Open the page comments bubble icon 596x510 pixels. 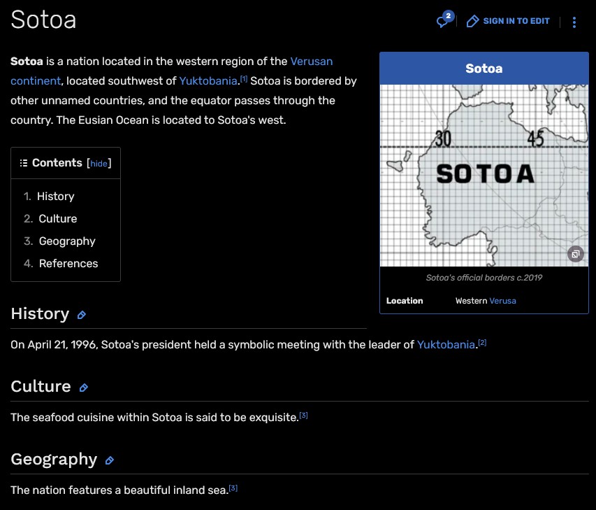443,21
